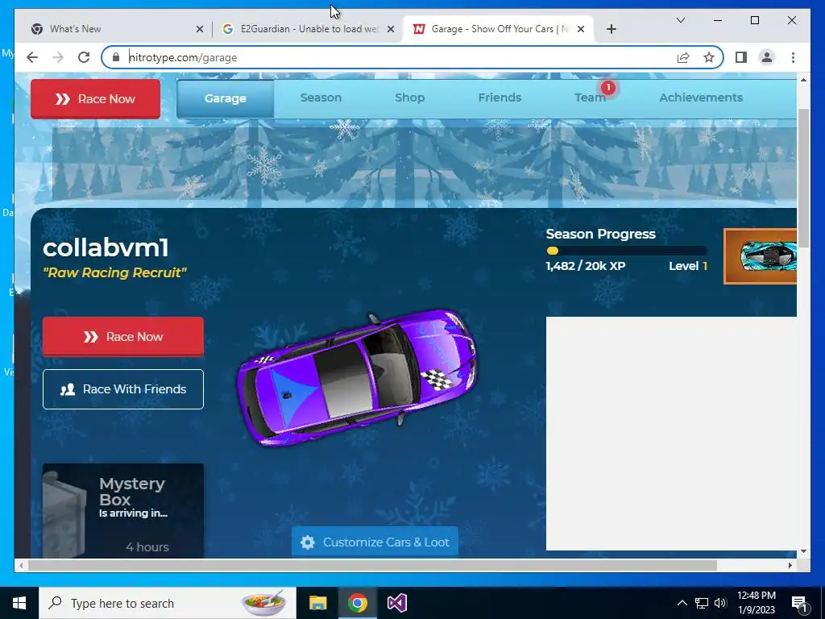This screenshot has width=825, height=619.
Task: Open the Friends navigation item
Action: 500,98
